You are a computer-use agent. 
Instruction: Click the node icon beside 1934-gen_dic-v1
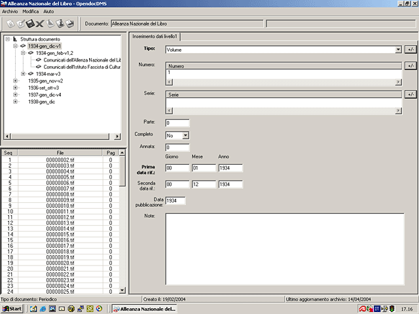pyautogui.click(x=23, y=46)
